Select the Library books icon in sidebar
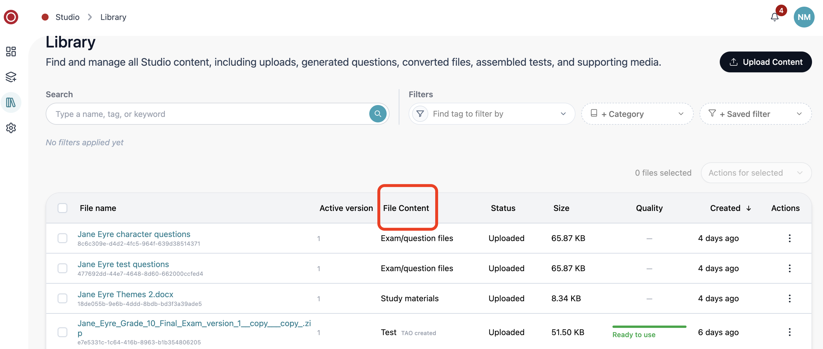Image resolution: width=823 pixels, height=349 pixels. (11, 103)
